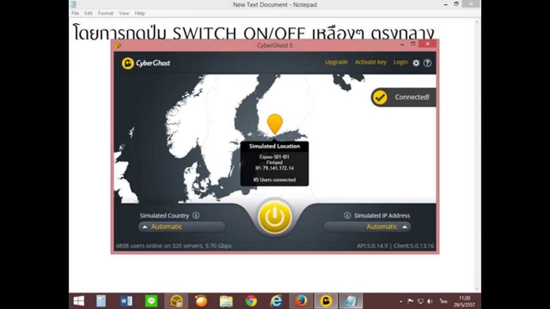Click the volume icon in the system tray

(x=430, y=301)
